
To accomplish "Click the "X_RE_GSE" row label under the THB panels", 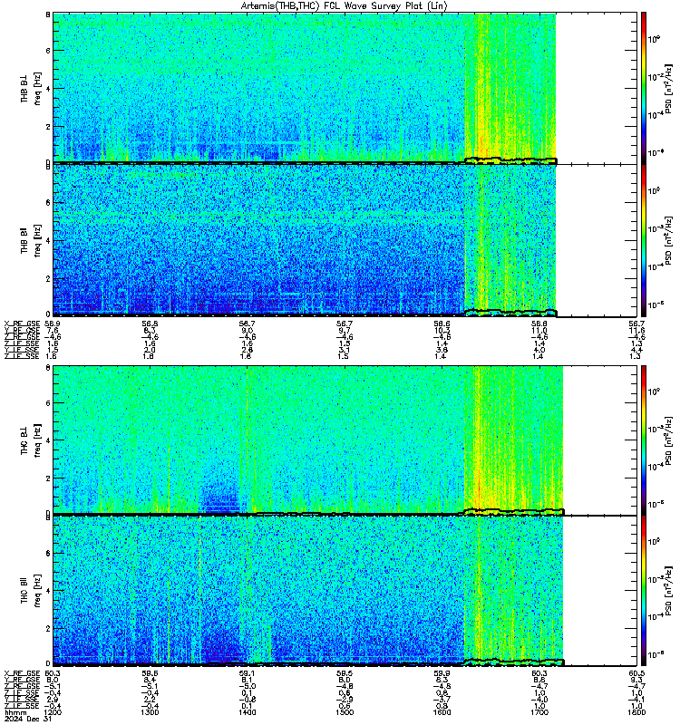I will point(22,324).
